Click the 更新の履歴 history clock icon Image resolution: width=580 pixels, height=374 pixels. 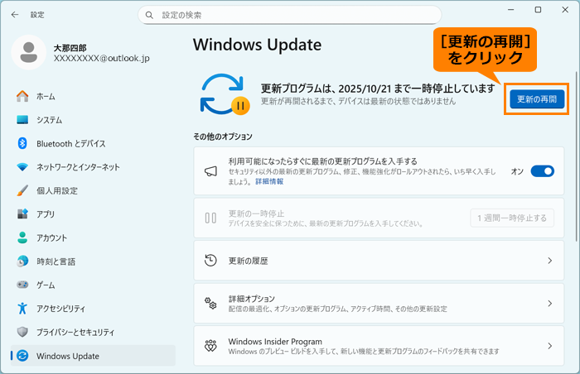[x=210, y=261]
